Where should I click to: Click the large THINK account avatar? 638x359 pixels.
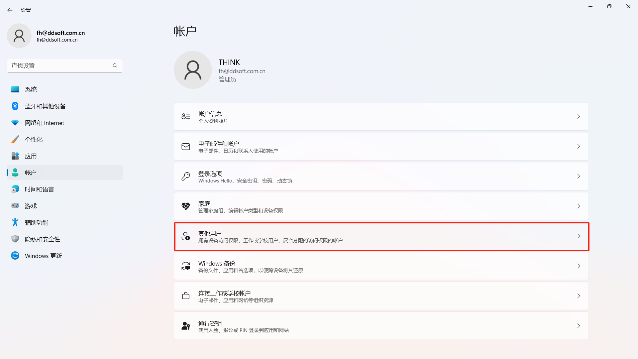(x=193, y=70)
